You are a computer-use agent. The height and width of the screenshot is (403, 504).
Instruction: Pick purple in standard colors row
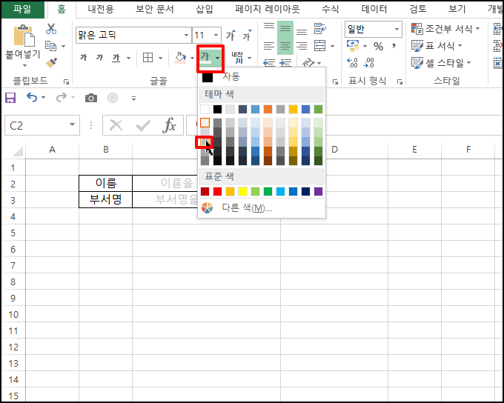(318, 192)
